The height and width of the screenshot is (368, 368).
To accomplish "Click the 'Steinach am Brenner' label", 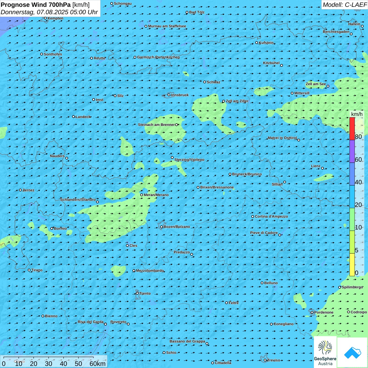I will click(x=156, y=125).
